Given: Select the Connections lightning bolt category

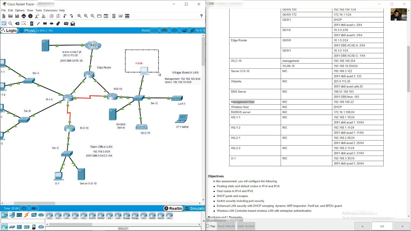Looking at the screenshot, I should [x=26, y=215].
